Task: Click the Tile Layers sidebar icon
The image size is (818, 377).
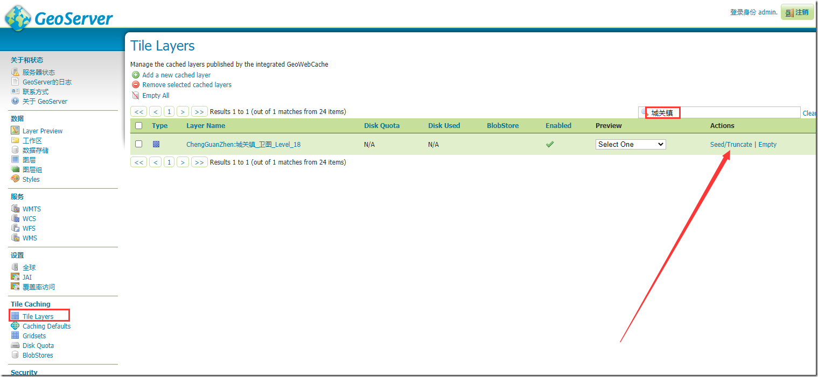Action: (x=15, y=316)
